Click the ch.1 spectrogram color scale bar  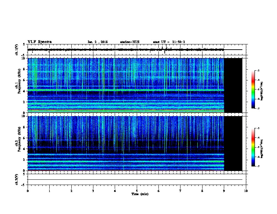click(x=253, y=90)
